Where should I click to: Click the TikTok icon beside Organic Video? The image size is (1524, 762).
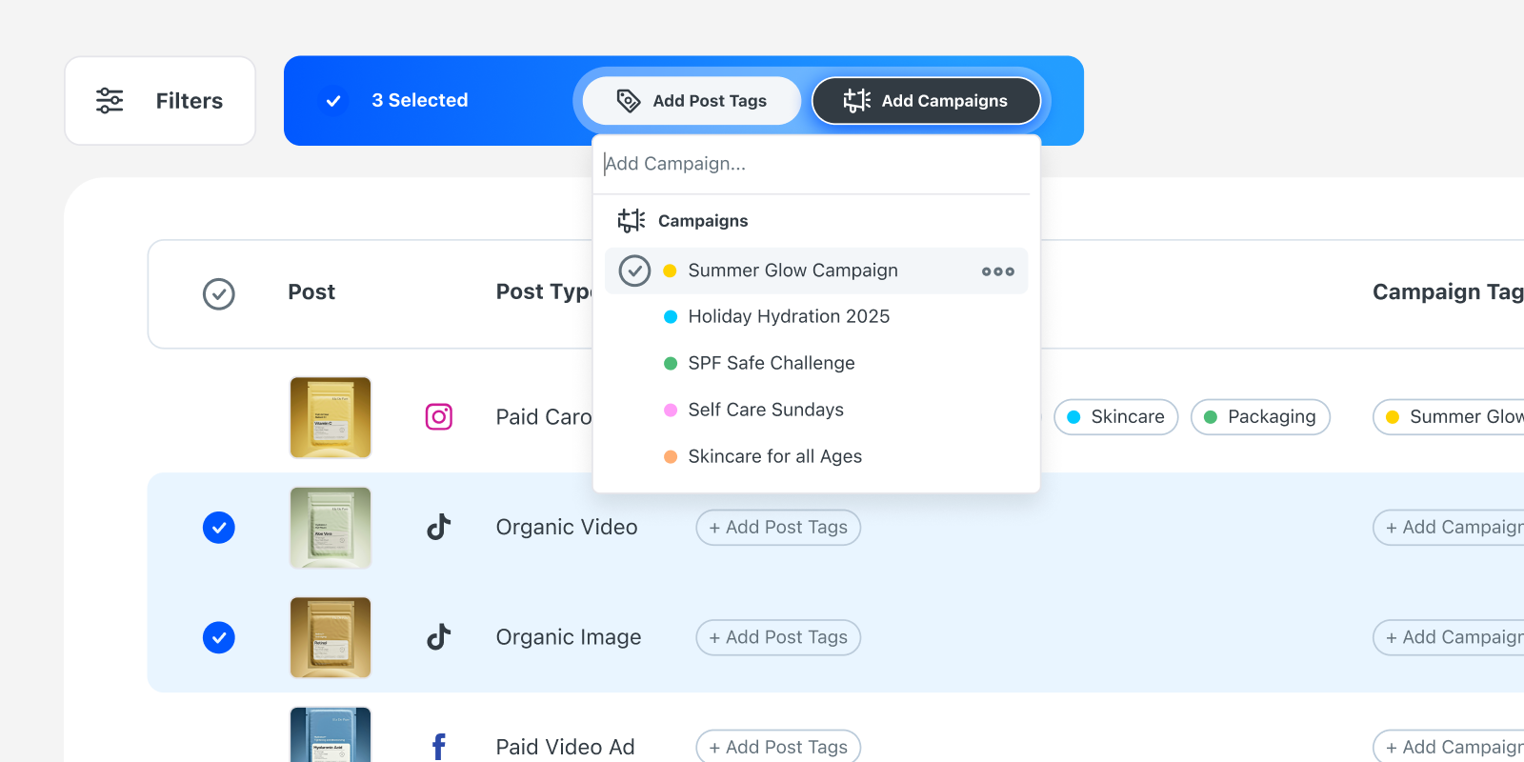pyautogui.click(x=438, y=527)
